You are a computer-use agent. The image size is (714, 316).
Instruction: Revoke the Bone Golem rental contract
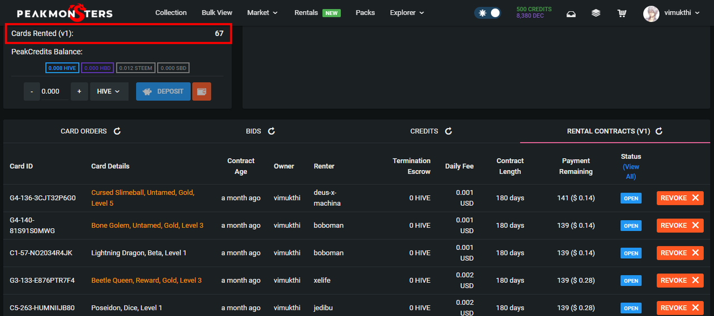680,225
